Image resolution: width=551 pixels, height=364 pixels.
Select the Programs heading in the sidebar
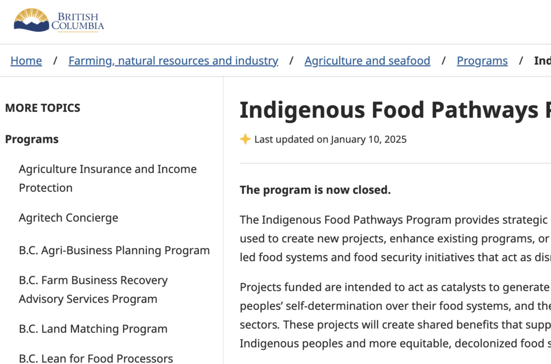tap(32, 139)
